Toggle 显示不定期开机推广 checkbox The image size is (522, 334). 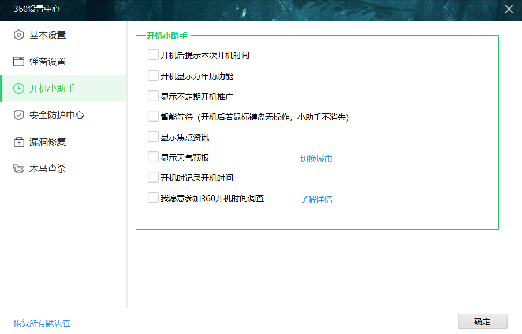(x=153, y=96)
